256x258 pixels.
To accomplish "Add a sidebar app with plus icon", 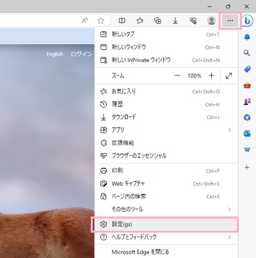I will point(247,167).
